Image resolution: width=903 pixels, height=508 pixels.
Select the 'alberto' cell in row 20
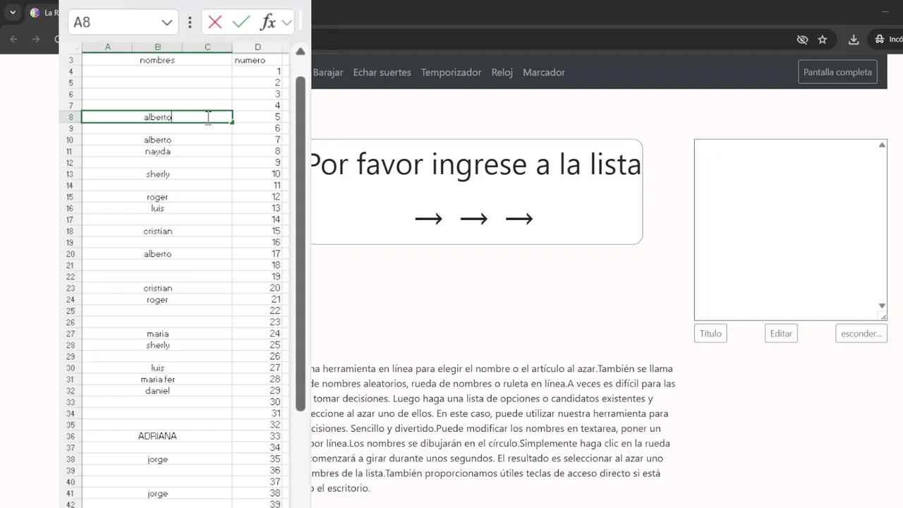[x=157, y=254]
